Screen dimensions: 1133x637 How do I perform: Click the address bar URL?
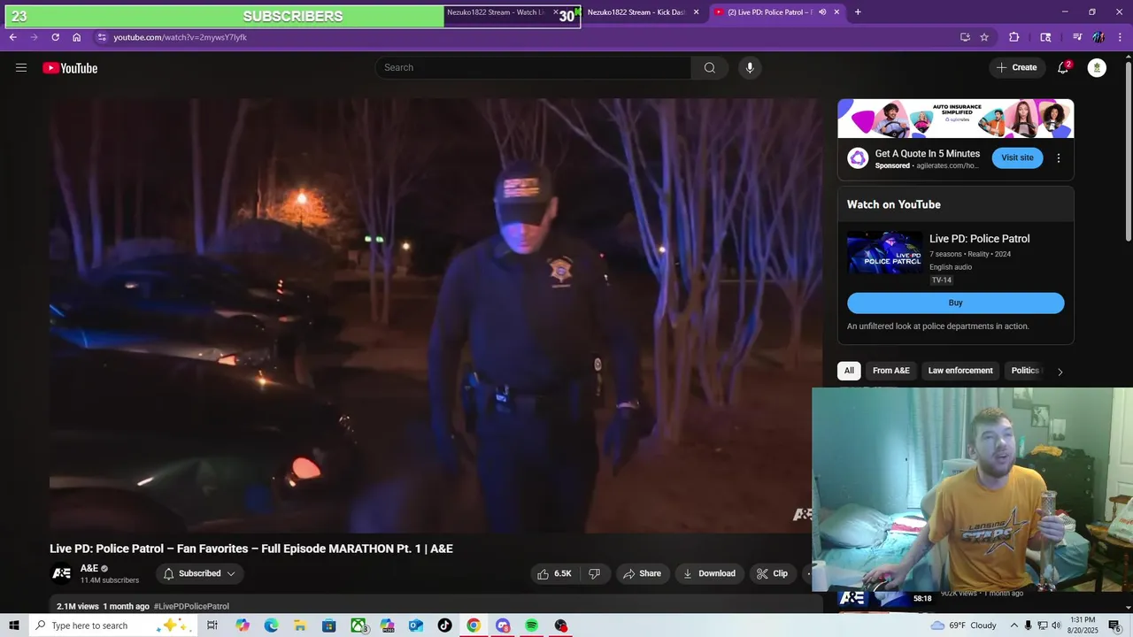[180, 37]
